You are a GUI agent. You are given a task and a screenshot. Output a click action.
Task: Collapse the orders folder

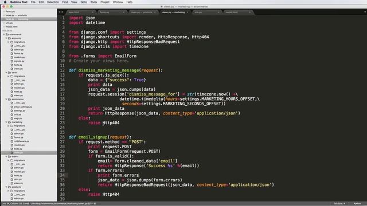click(6, 156)
